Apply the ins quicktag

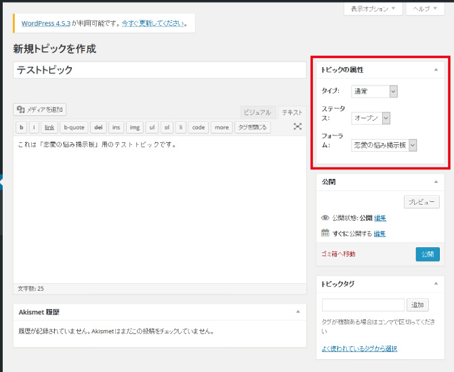(116, 127)
